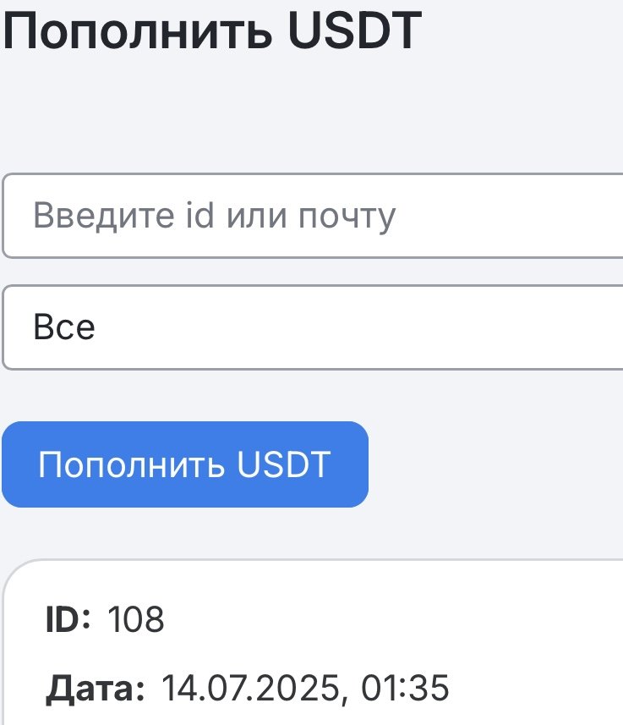Click the word почту in the search placeholder
This screenshot has height=725, width=623.
[347, 217]
